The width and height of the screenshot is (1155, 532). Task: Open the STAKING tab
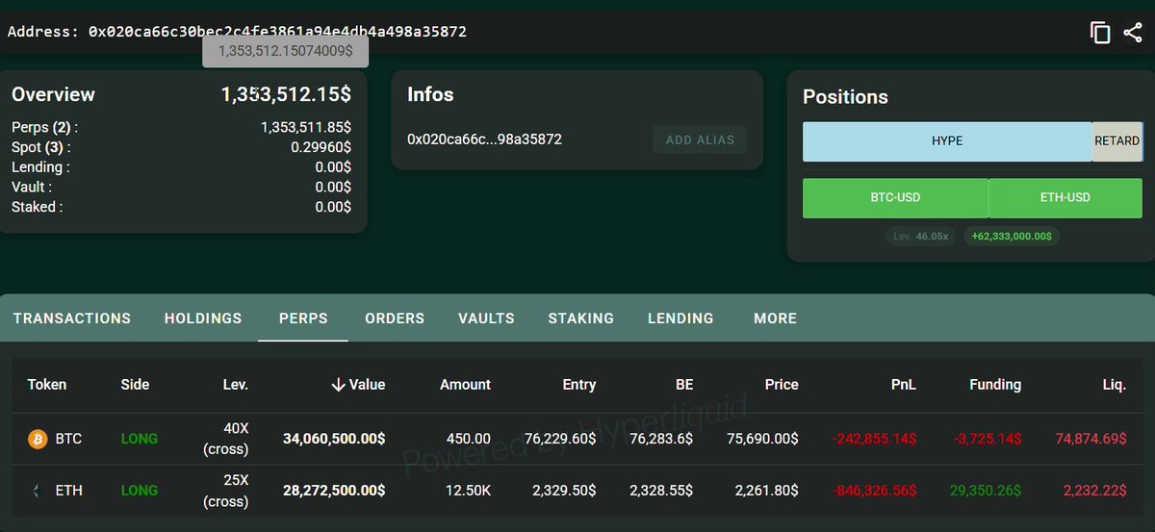[x=580, y=318]
